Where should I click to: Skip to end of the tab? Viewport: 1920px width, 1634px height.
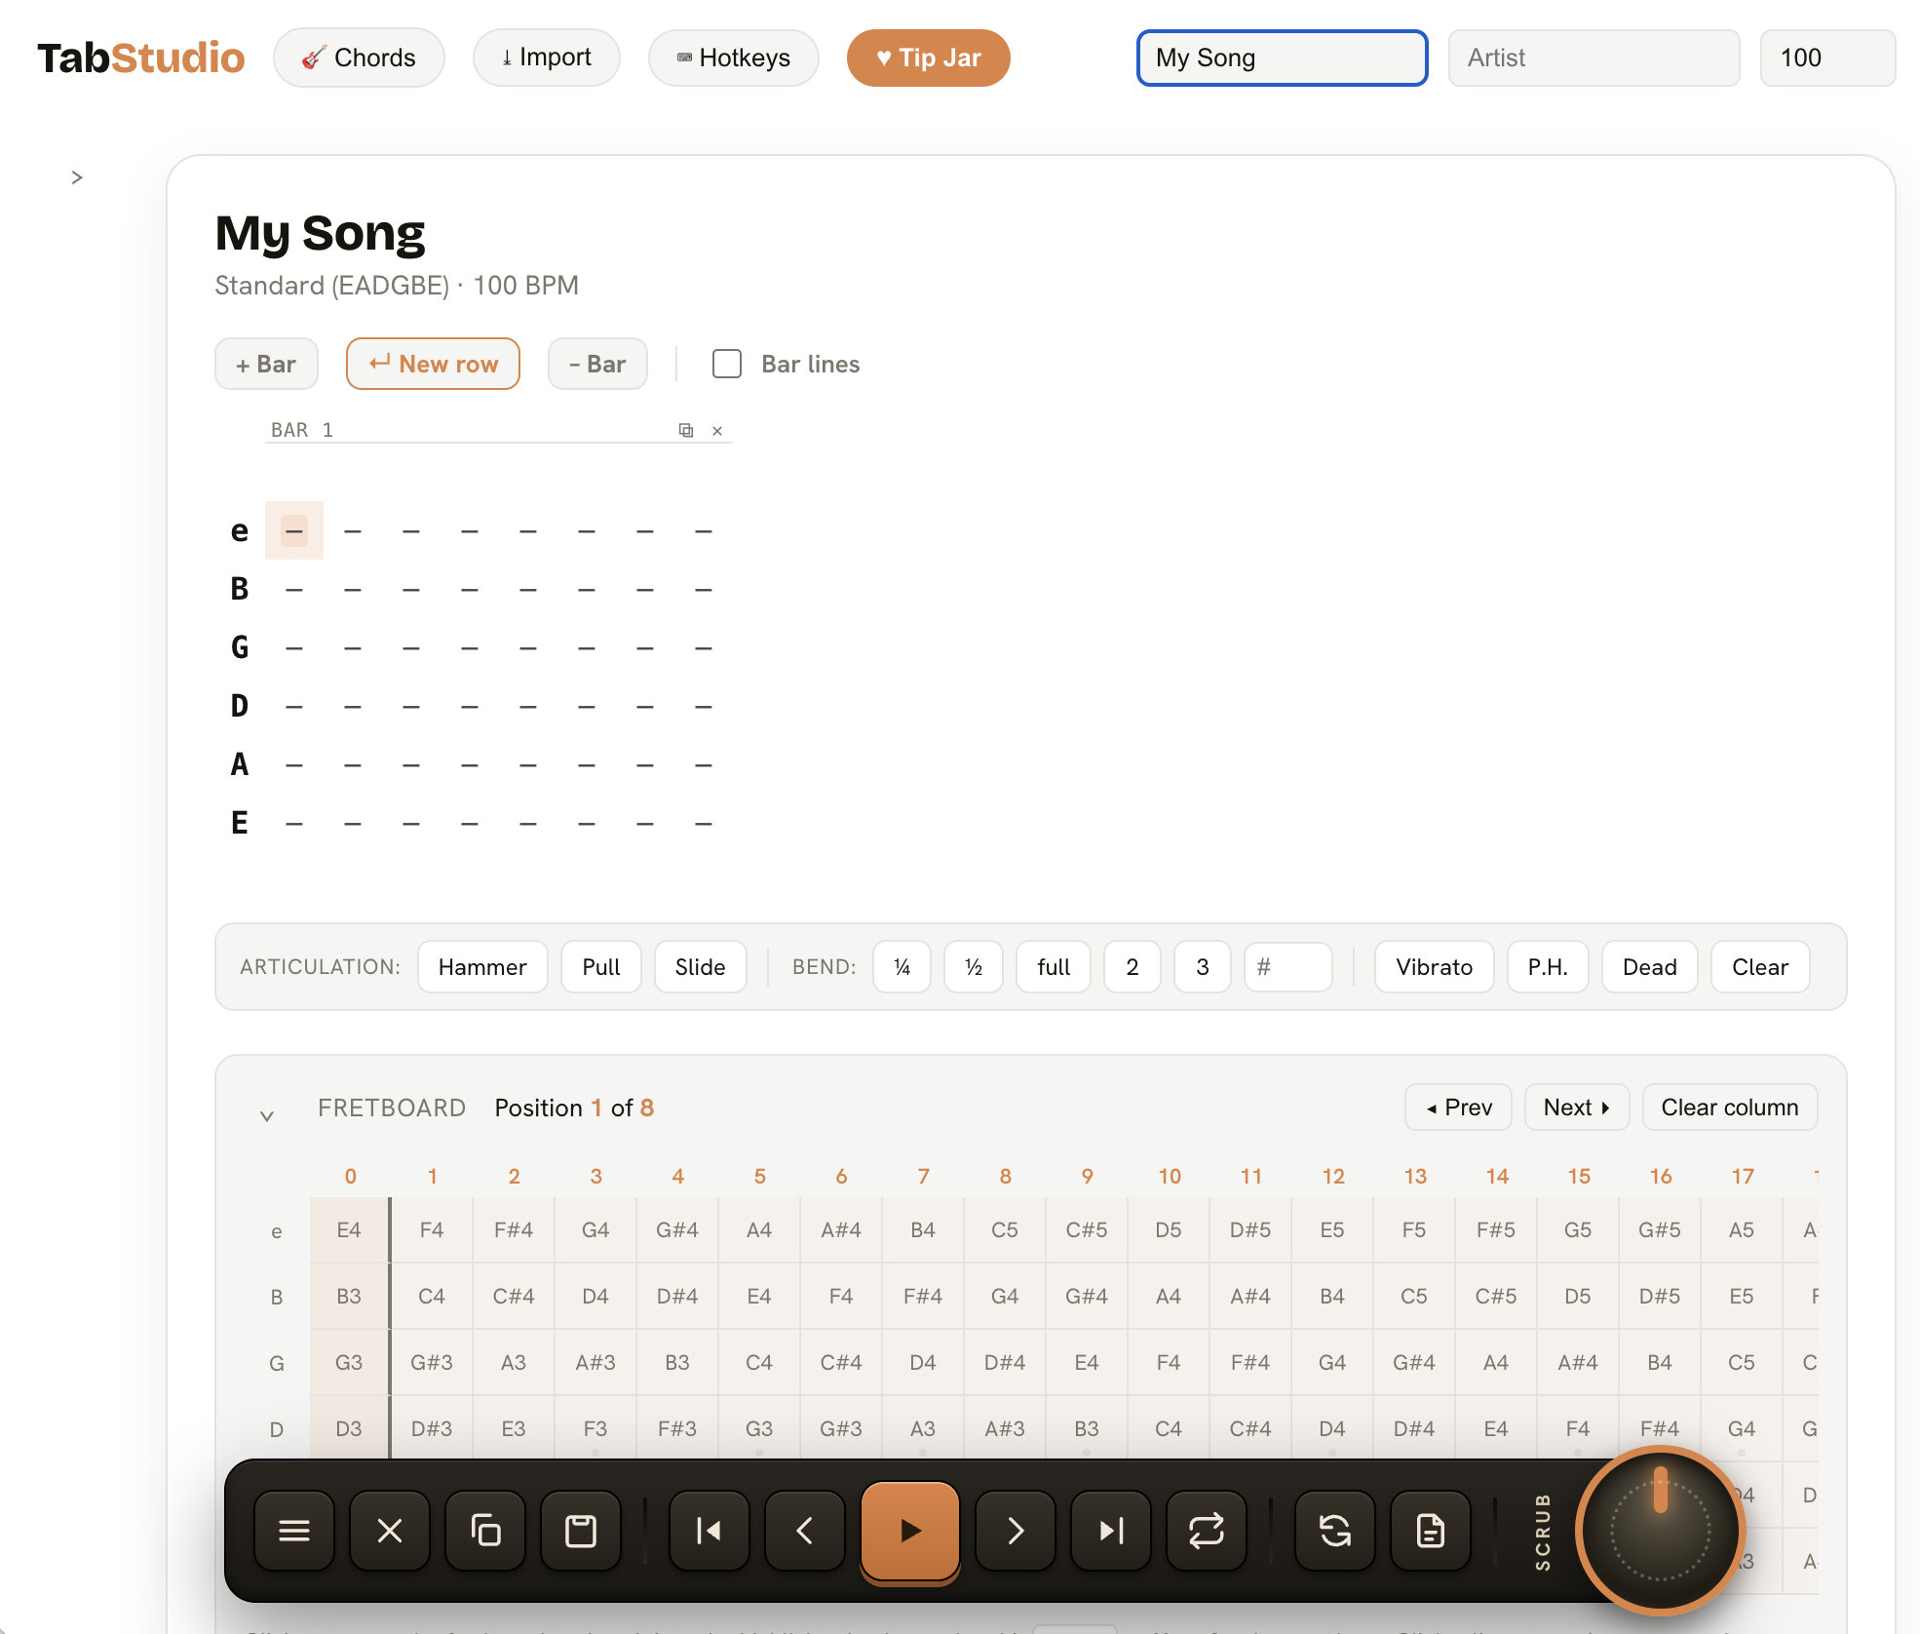1111,1531
